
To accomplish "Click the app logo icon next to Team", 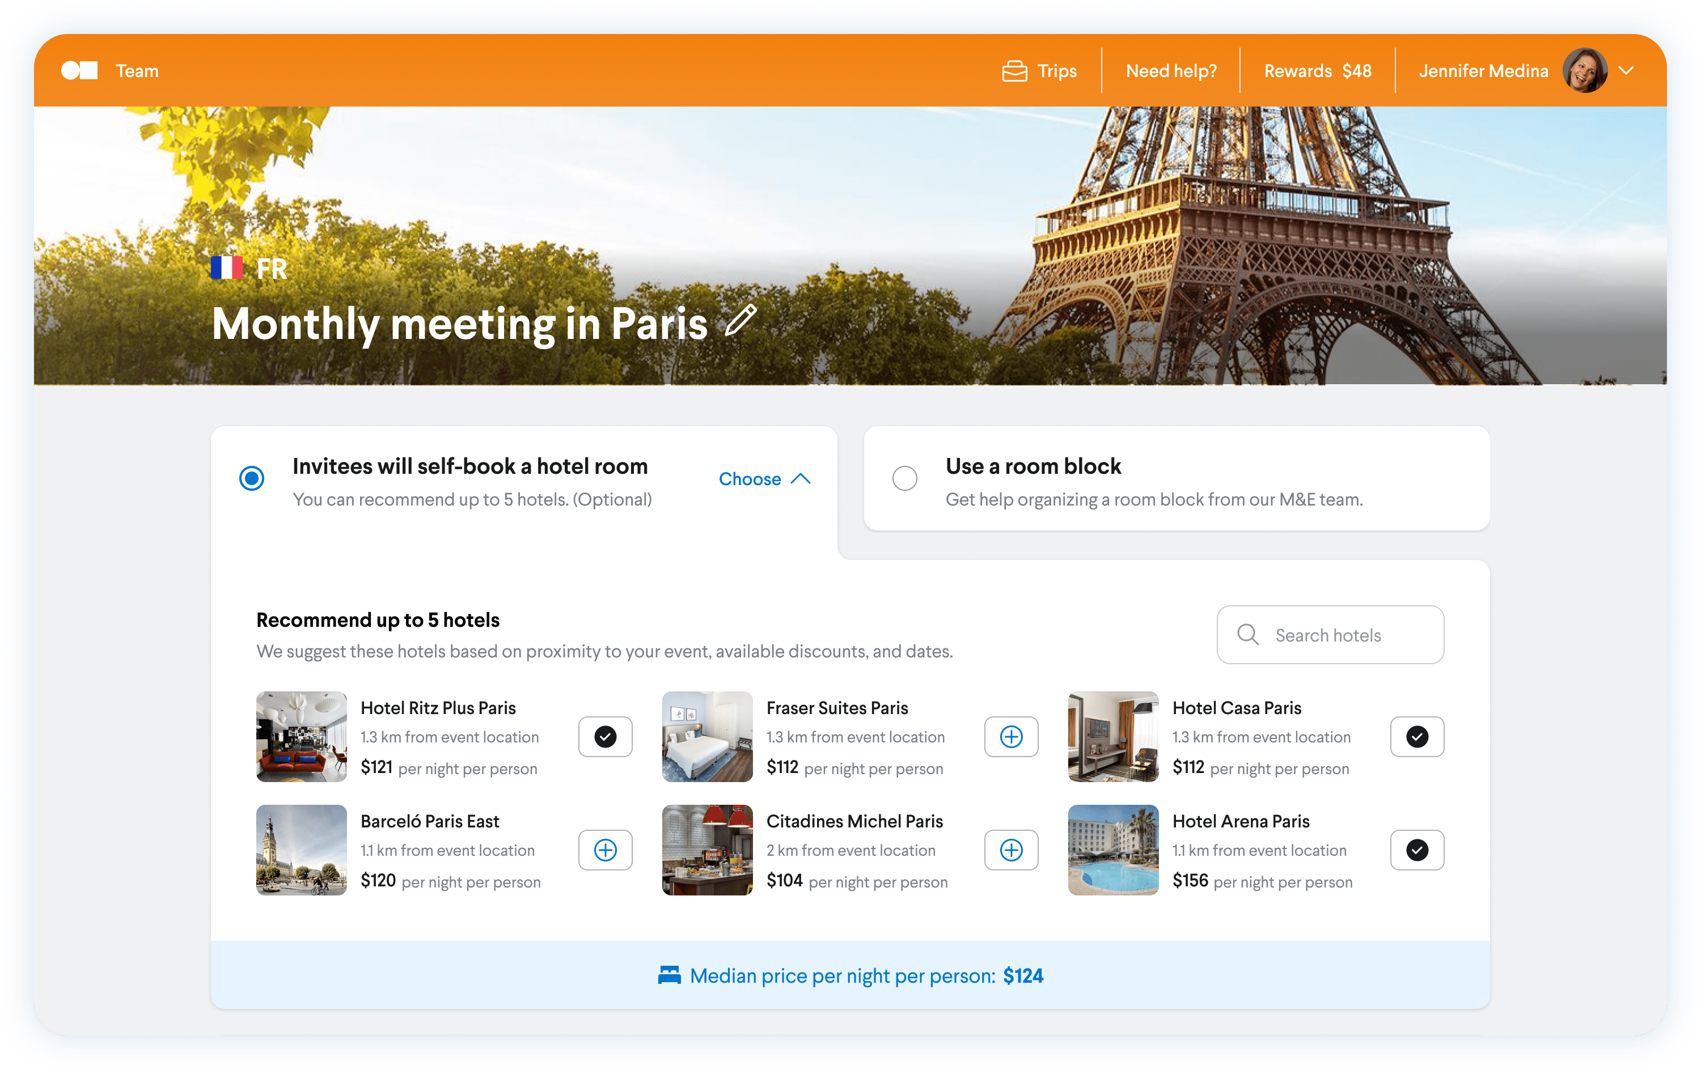I will click(x=79, y=71).
